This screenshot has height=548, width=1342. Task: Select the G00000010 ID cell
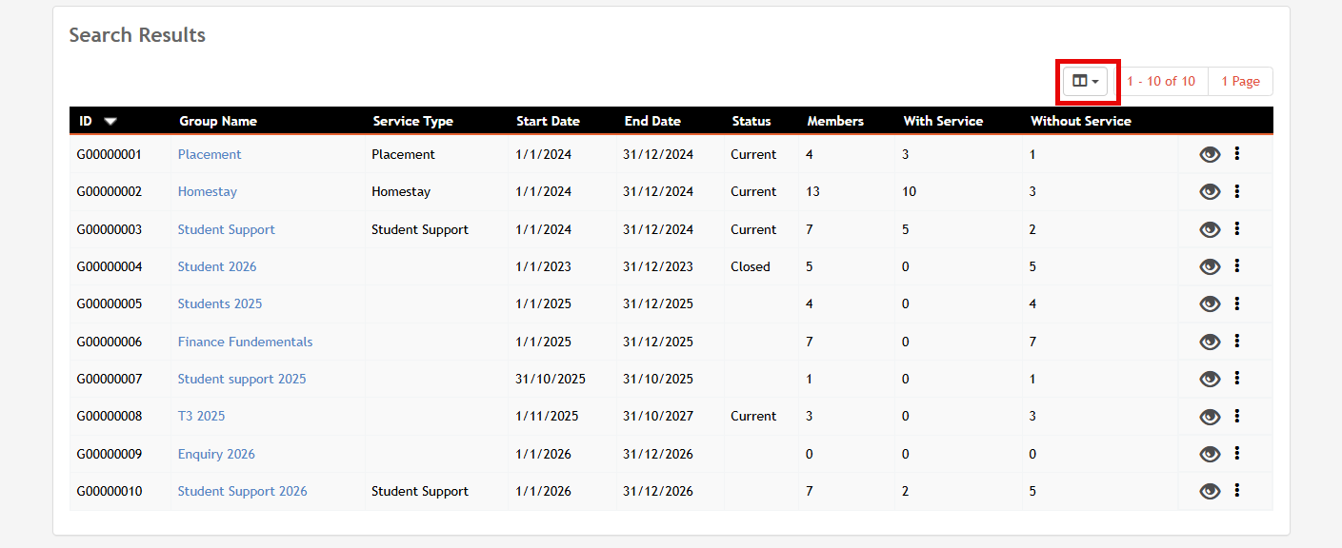coord(110,491)
